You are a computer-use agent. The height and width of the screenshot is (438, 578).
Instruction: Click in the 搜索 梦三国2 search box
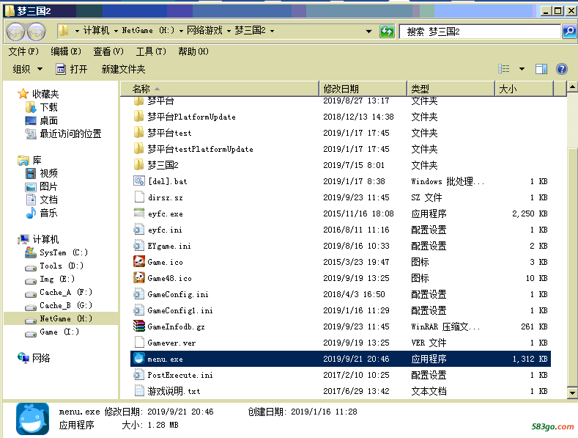[x=480, y=32]
